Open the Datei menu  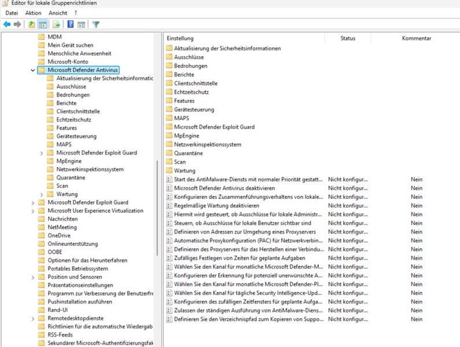pos(12,13)
